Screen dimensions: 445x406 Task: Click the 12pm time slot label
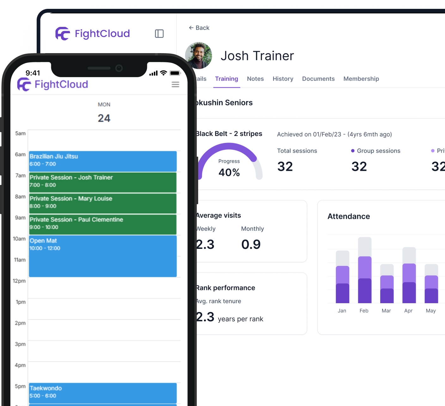coord(19,281)
